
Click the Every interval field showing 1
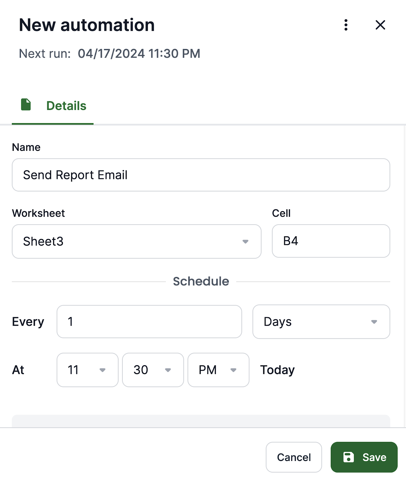[x=149, y=321]
